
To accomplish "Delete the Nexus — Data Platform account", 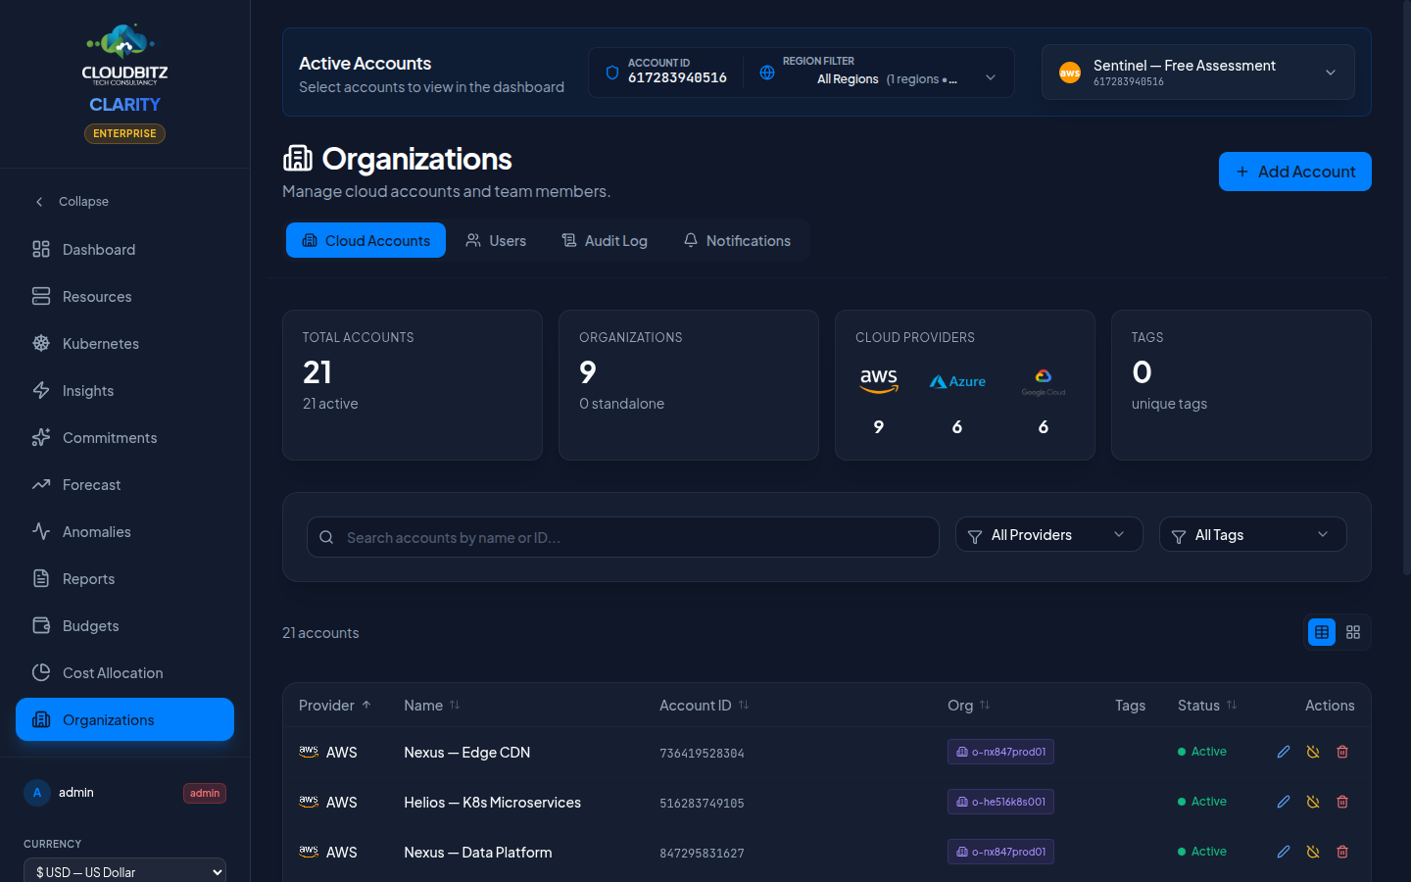I will click(x=1342, y=852).
